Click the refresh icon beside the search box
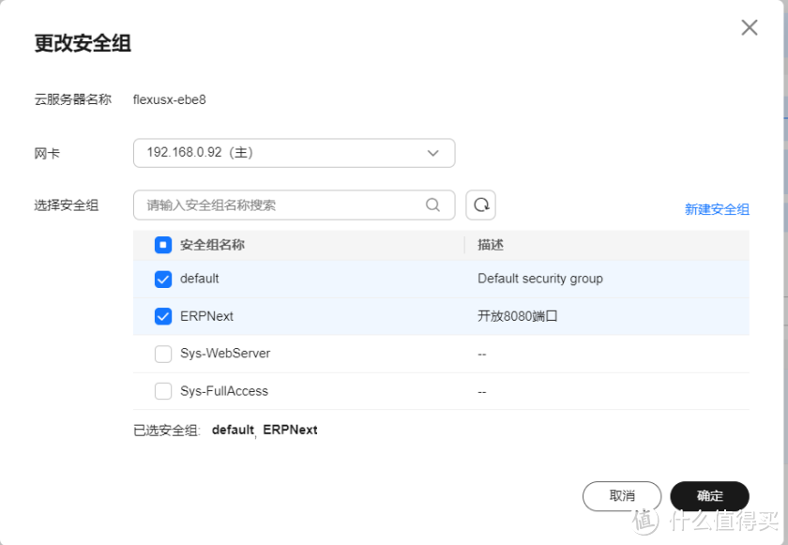 (479, 204)
